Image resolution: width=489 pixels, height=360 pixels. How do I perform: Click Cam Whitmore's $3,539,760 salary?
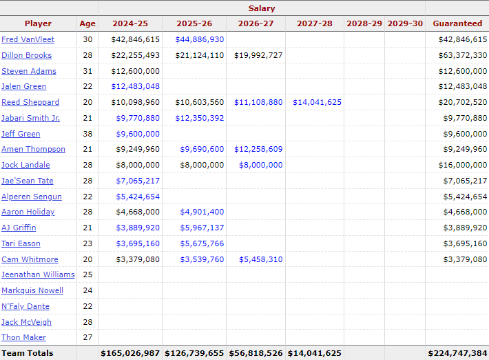tap(202, 259)
